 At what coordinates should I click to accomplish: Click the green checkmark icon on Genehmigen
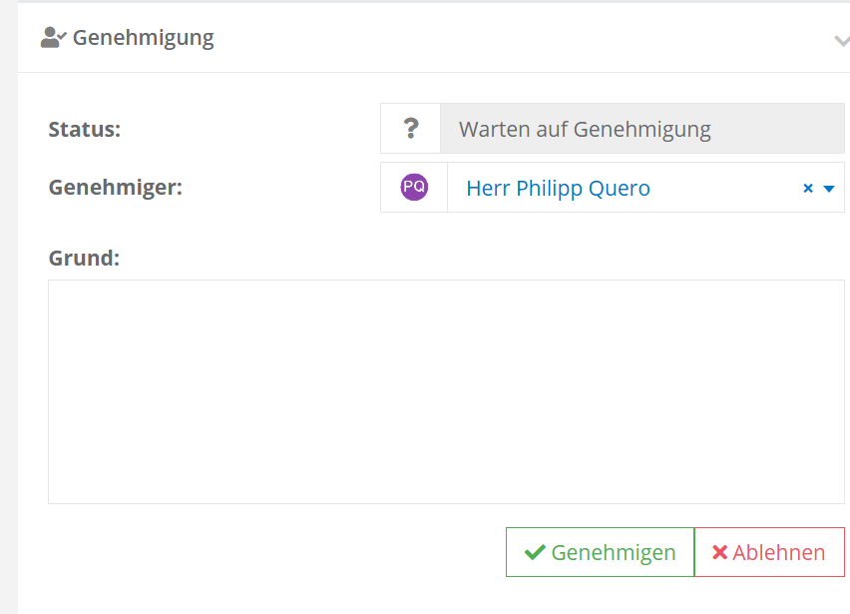point(535,552)
